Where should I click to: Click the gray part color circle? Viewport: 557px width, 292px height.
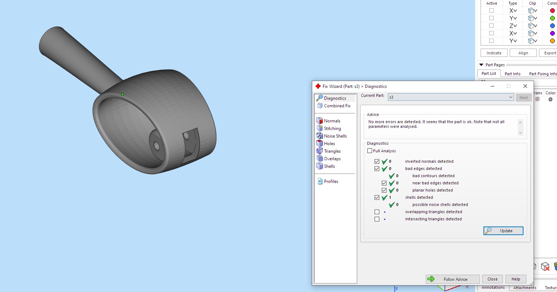(x=551, y=99)
